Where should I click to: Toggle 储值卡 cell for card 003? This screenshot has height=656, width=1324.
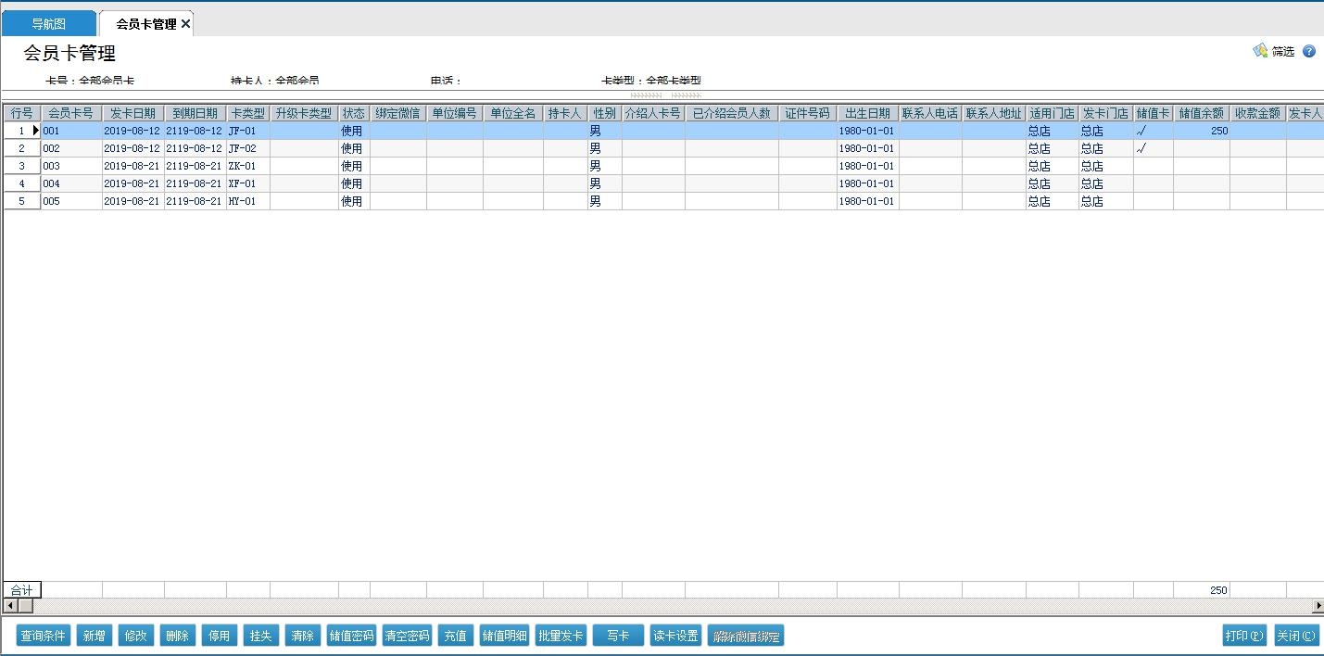(1152, 166)
